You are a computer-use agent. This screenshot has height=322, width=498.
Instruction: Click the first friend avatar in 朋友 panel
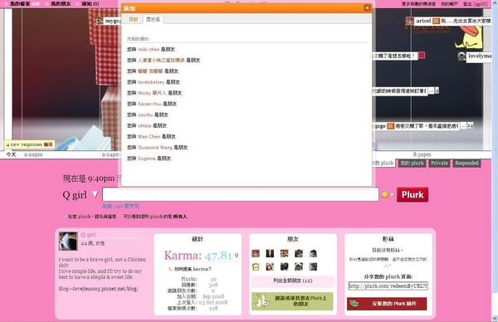[256, 253]
